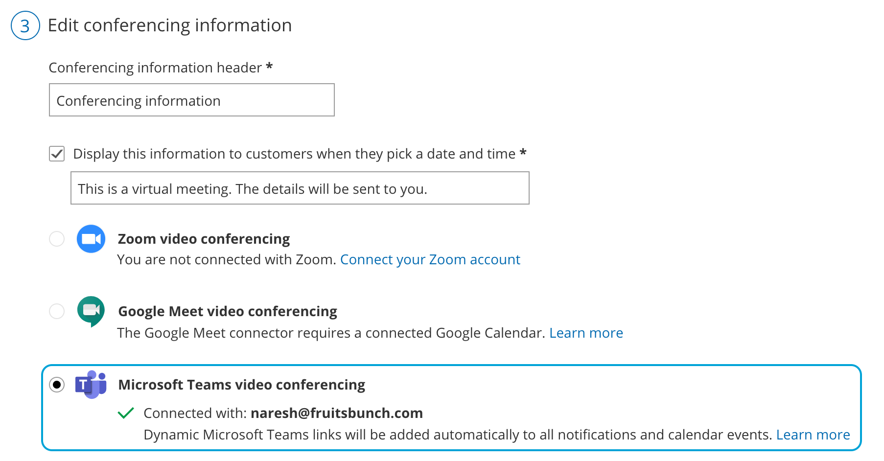Image resolution: width=884 pixels, height=461 pixels.
Task: Uncheck the display information to customers checkbox
Action: pyautogui.click(x=57, y=154)
